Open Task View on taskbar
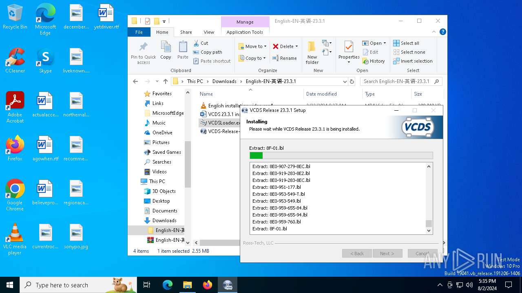Image resolution: width=522 pixels, height=293 pixels. click(147, 285)
